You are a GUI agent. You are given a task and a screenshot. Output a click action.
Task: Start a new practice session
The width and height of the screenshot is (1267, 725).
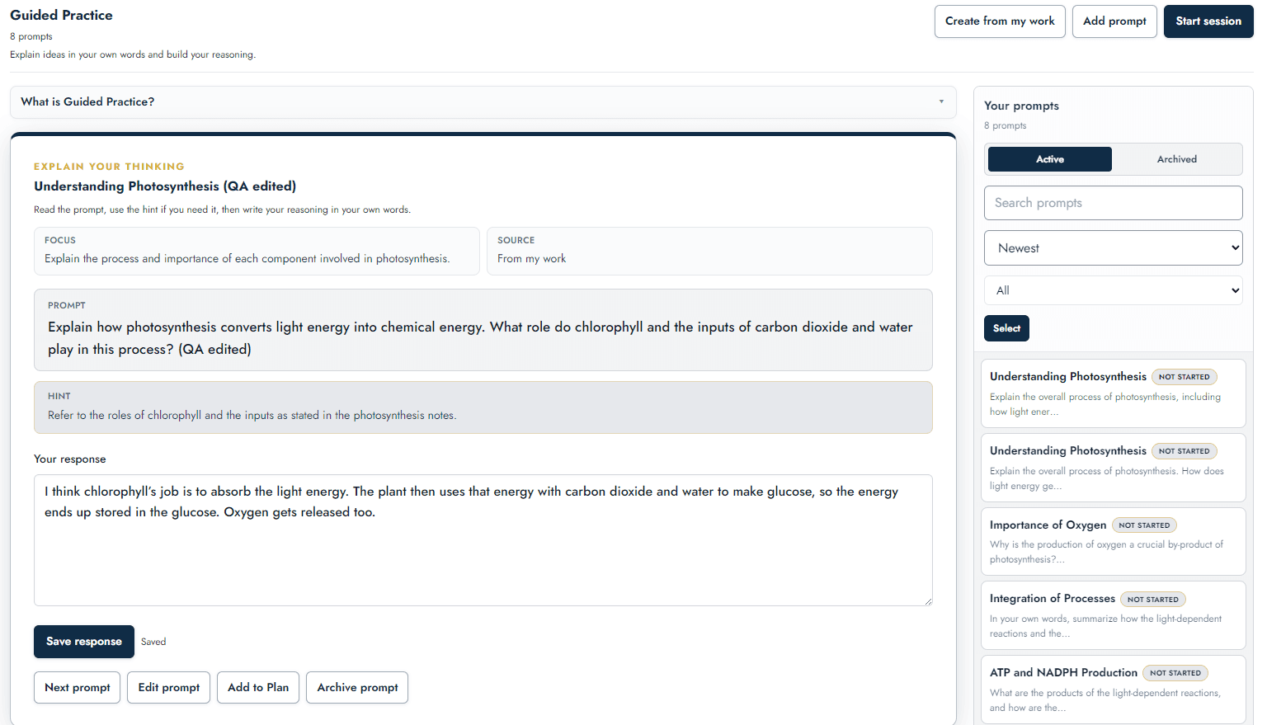coord(1208,21)
